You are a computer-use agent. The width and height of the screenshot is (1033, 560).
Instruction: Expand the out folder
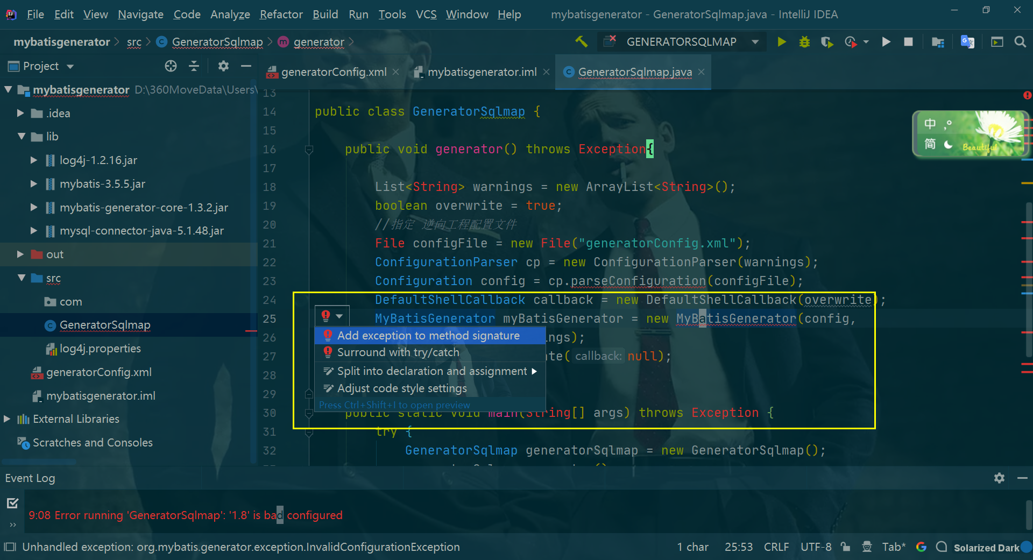[x=20, y=254]
